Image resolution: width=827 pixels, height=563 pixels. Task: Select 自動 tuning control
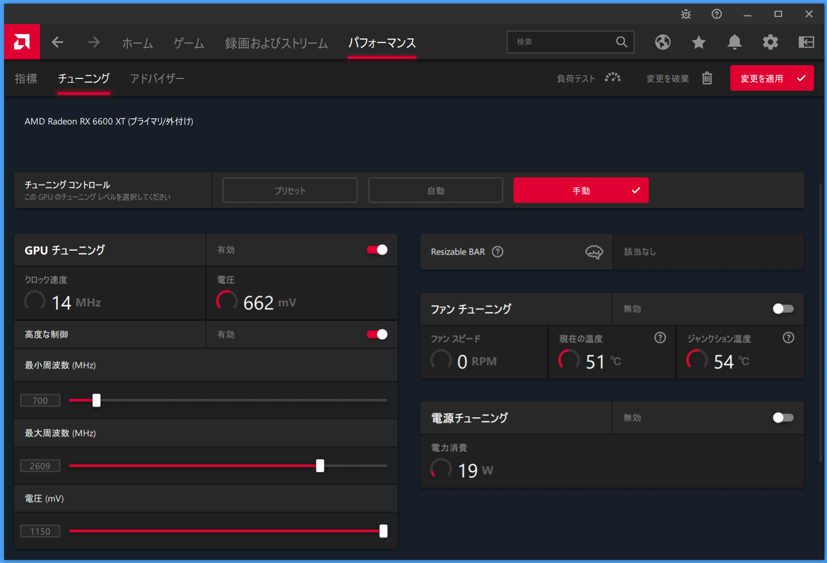coord(435,190)
